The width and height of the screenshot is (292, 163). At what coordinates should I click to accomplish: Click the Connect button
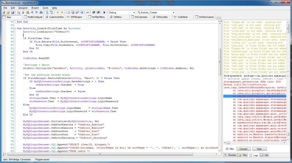point(243,149)
